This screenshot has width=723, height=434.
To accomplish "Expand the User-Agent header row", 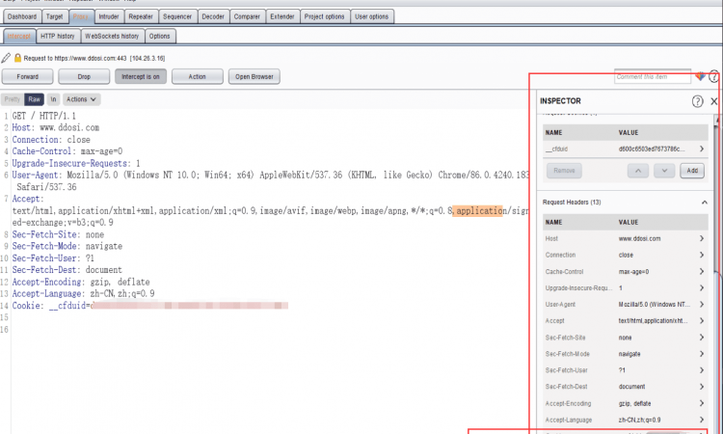I will point(702,305).
